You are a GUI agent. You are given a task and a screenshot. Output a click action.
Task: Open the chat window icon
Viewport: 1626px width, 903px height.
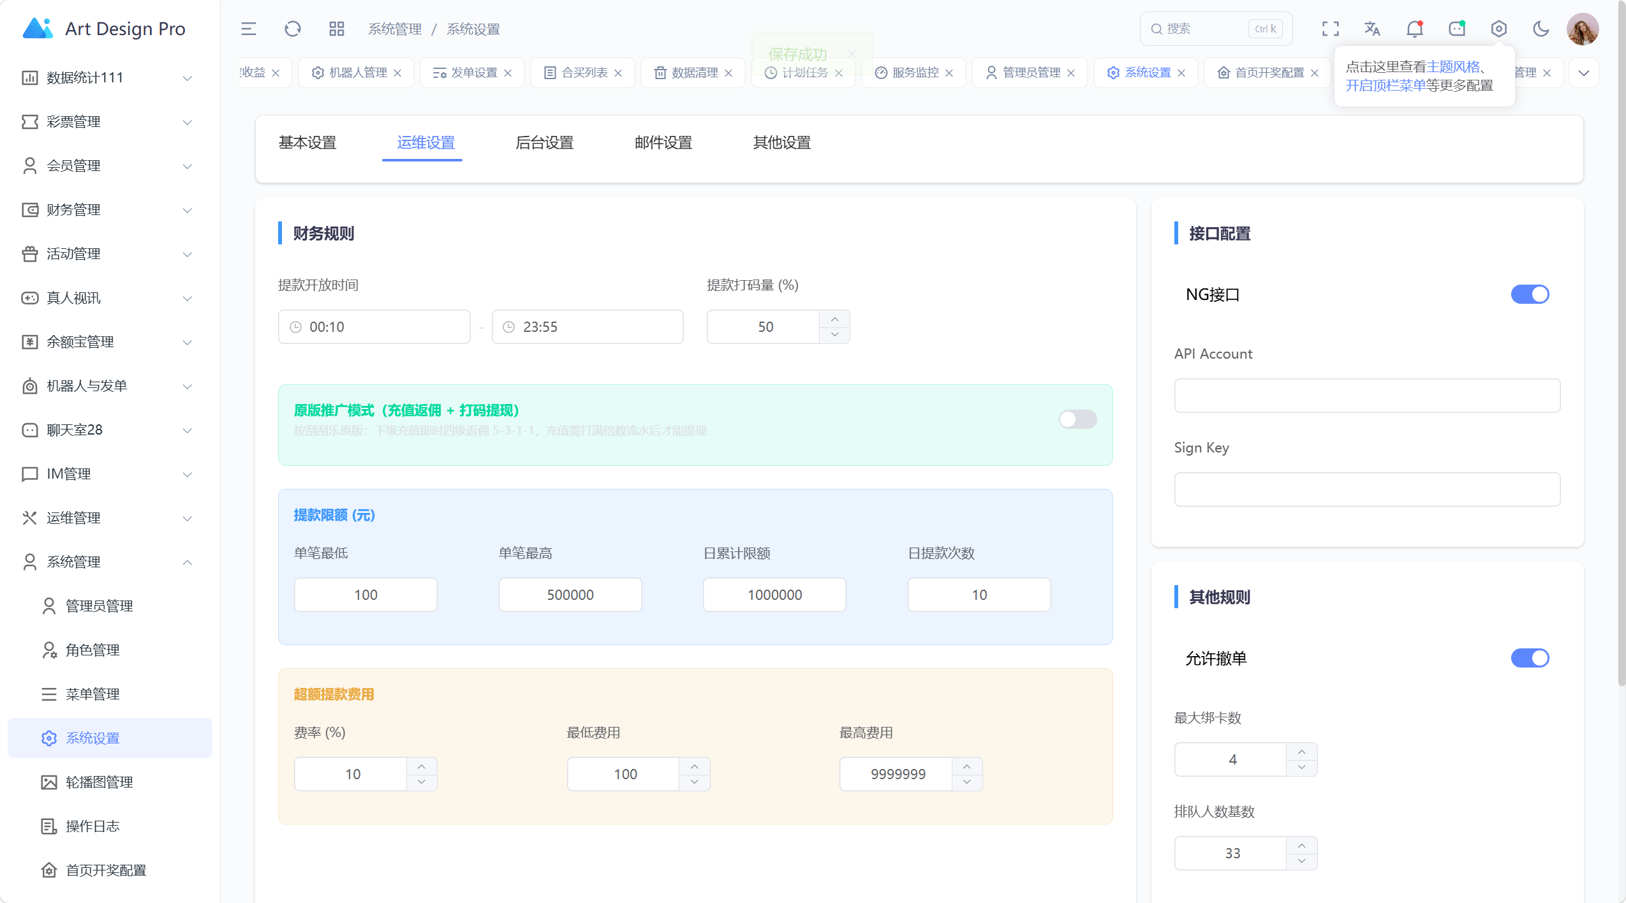(1456, 29)
